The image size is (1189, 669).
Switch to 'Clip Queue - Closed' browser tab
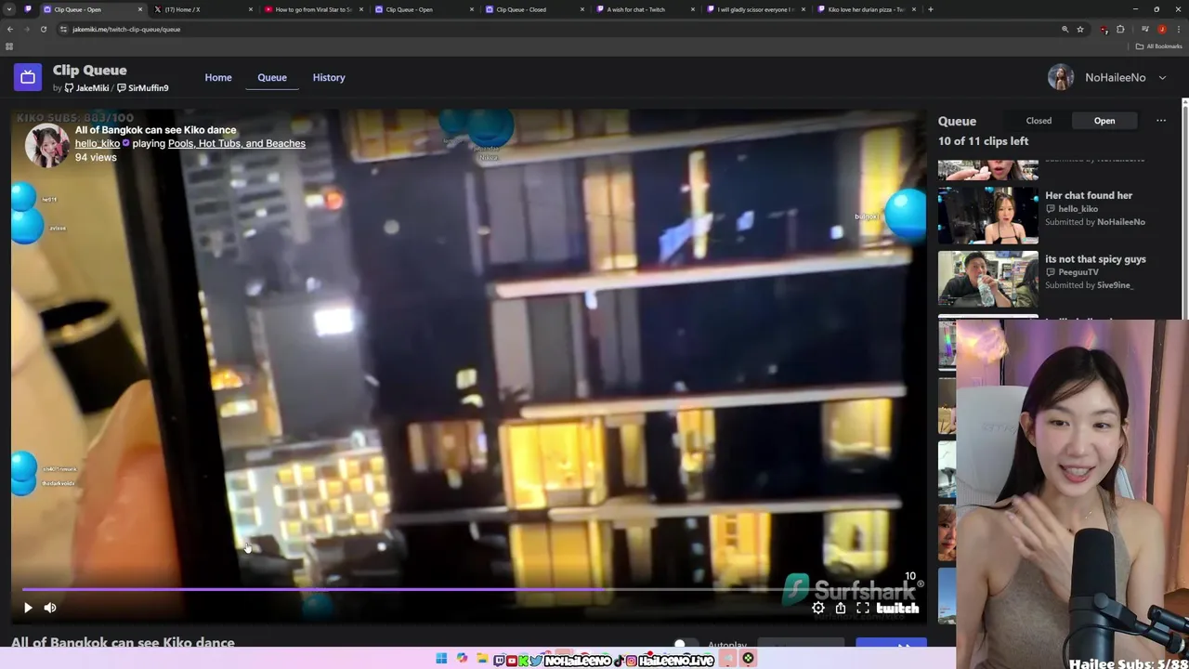click(x=532, y=9)
